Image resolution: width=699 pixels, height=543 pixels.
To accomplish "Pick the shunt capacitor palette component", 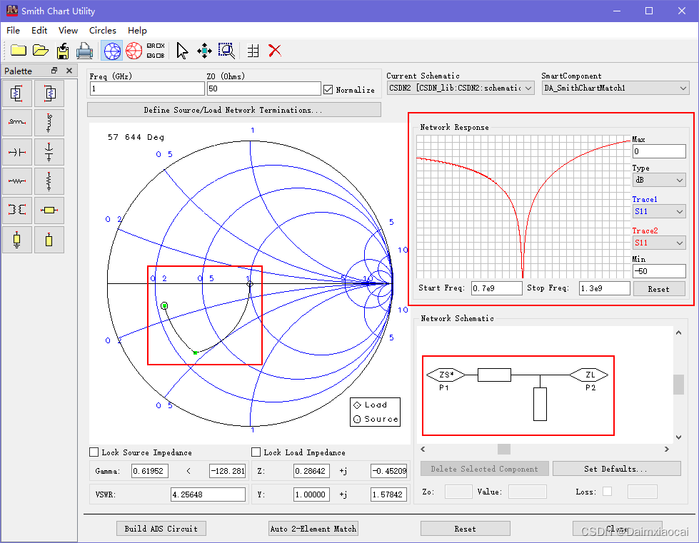I will [x=49, y=152].
